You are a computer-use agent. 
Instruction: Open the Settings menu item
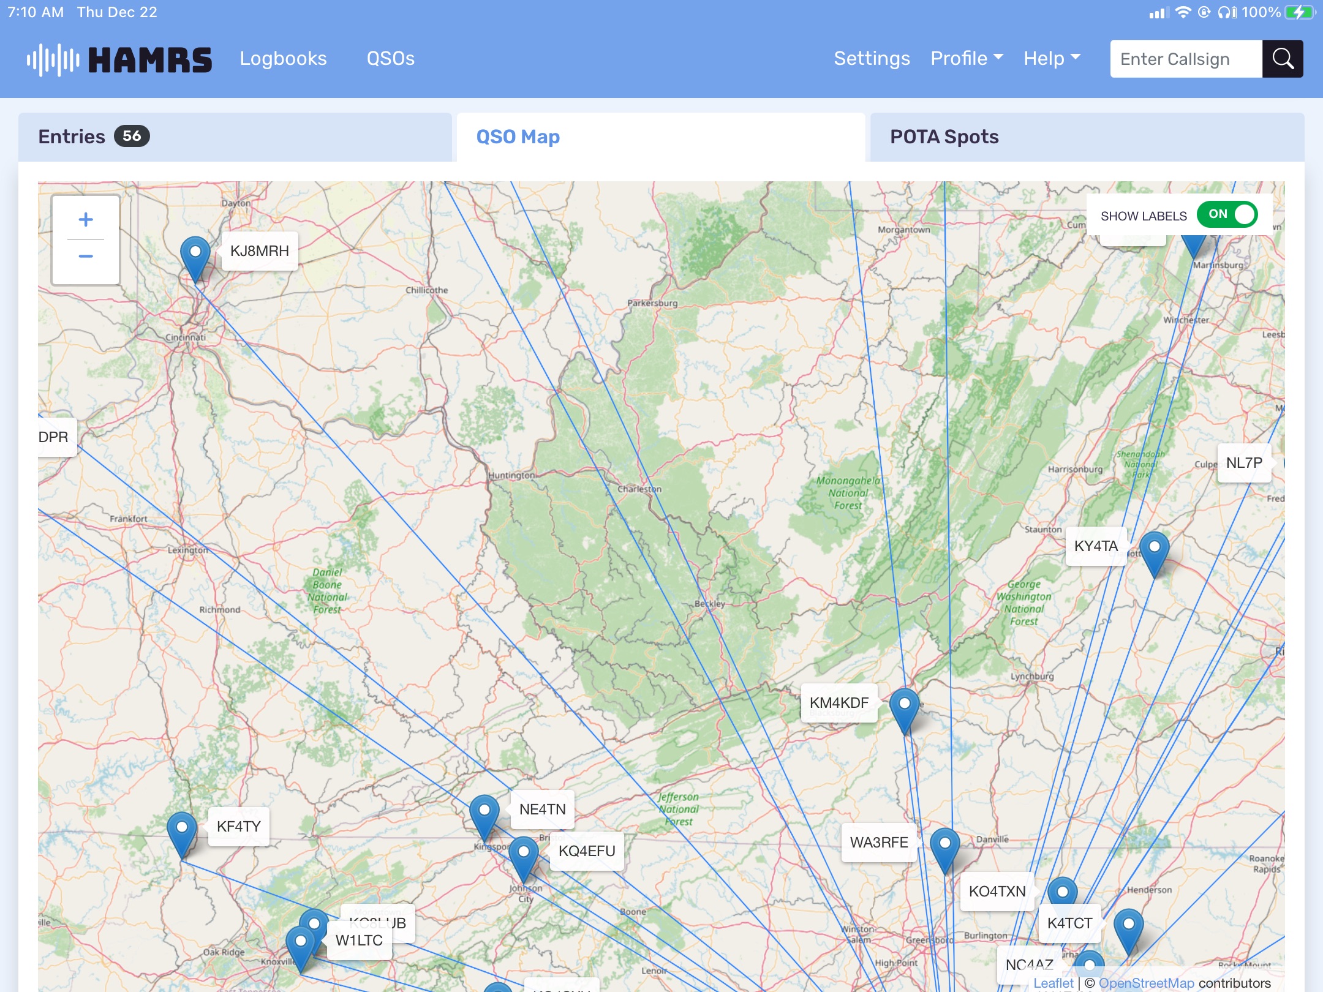click(x=872, y=59)
